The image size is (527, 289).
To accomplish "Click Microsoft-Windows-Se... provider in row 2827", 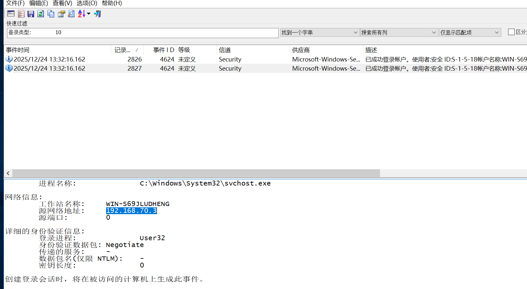I will (x=326, y=68).
